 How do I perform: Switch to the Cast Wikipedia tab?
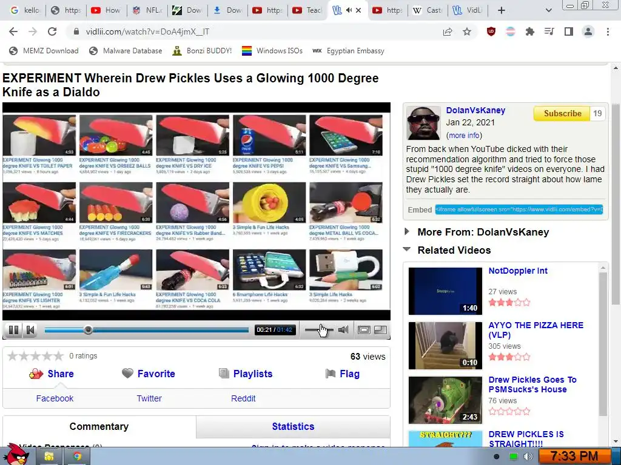[x=428, y=10]
